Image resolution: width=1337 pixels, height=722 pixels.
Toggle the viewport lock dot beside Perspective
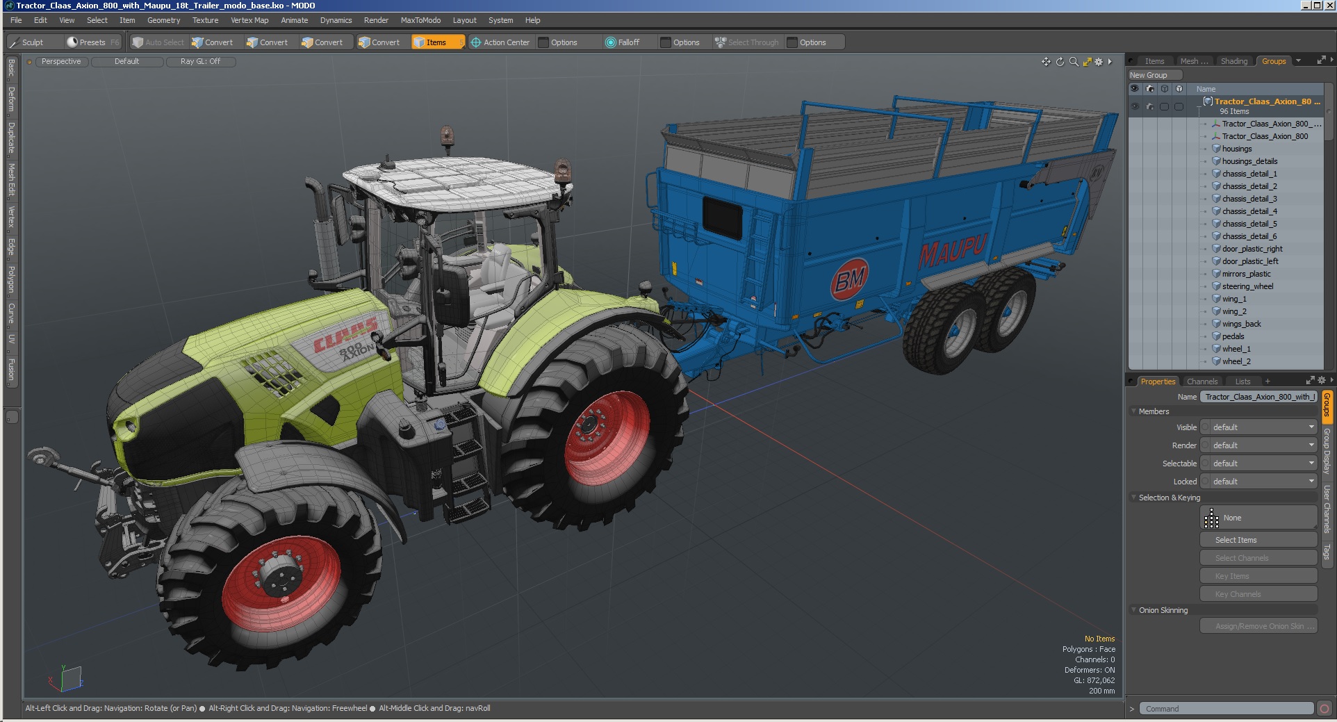[30, 62]
